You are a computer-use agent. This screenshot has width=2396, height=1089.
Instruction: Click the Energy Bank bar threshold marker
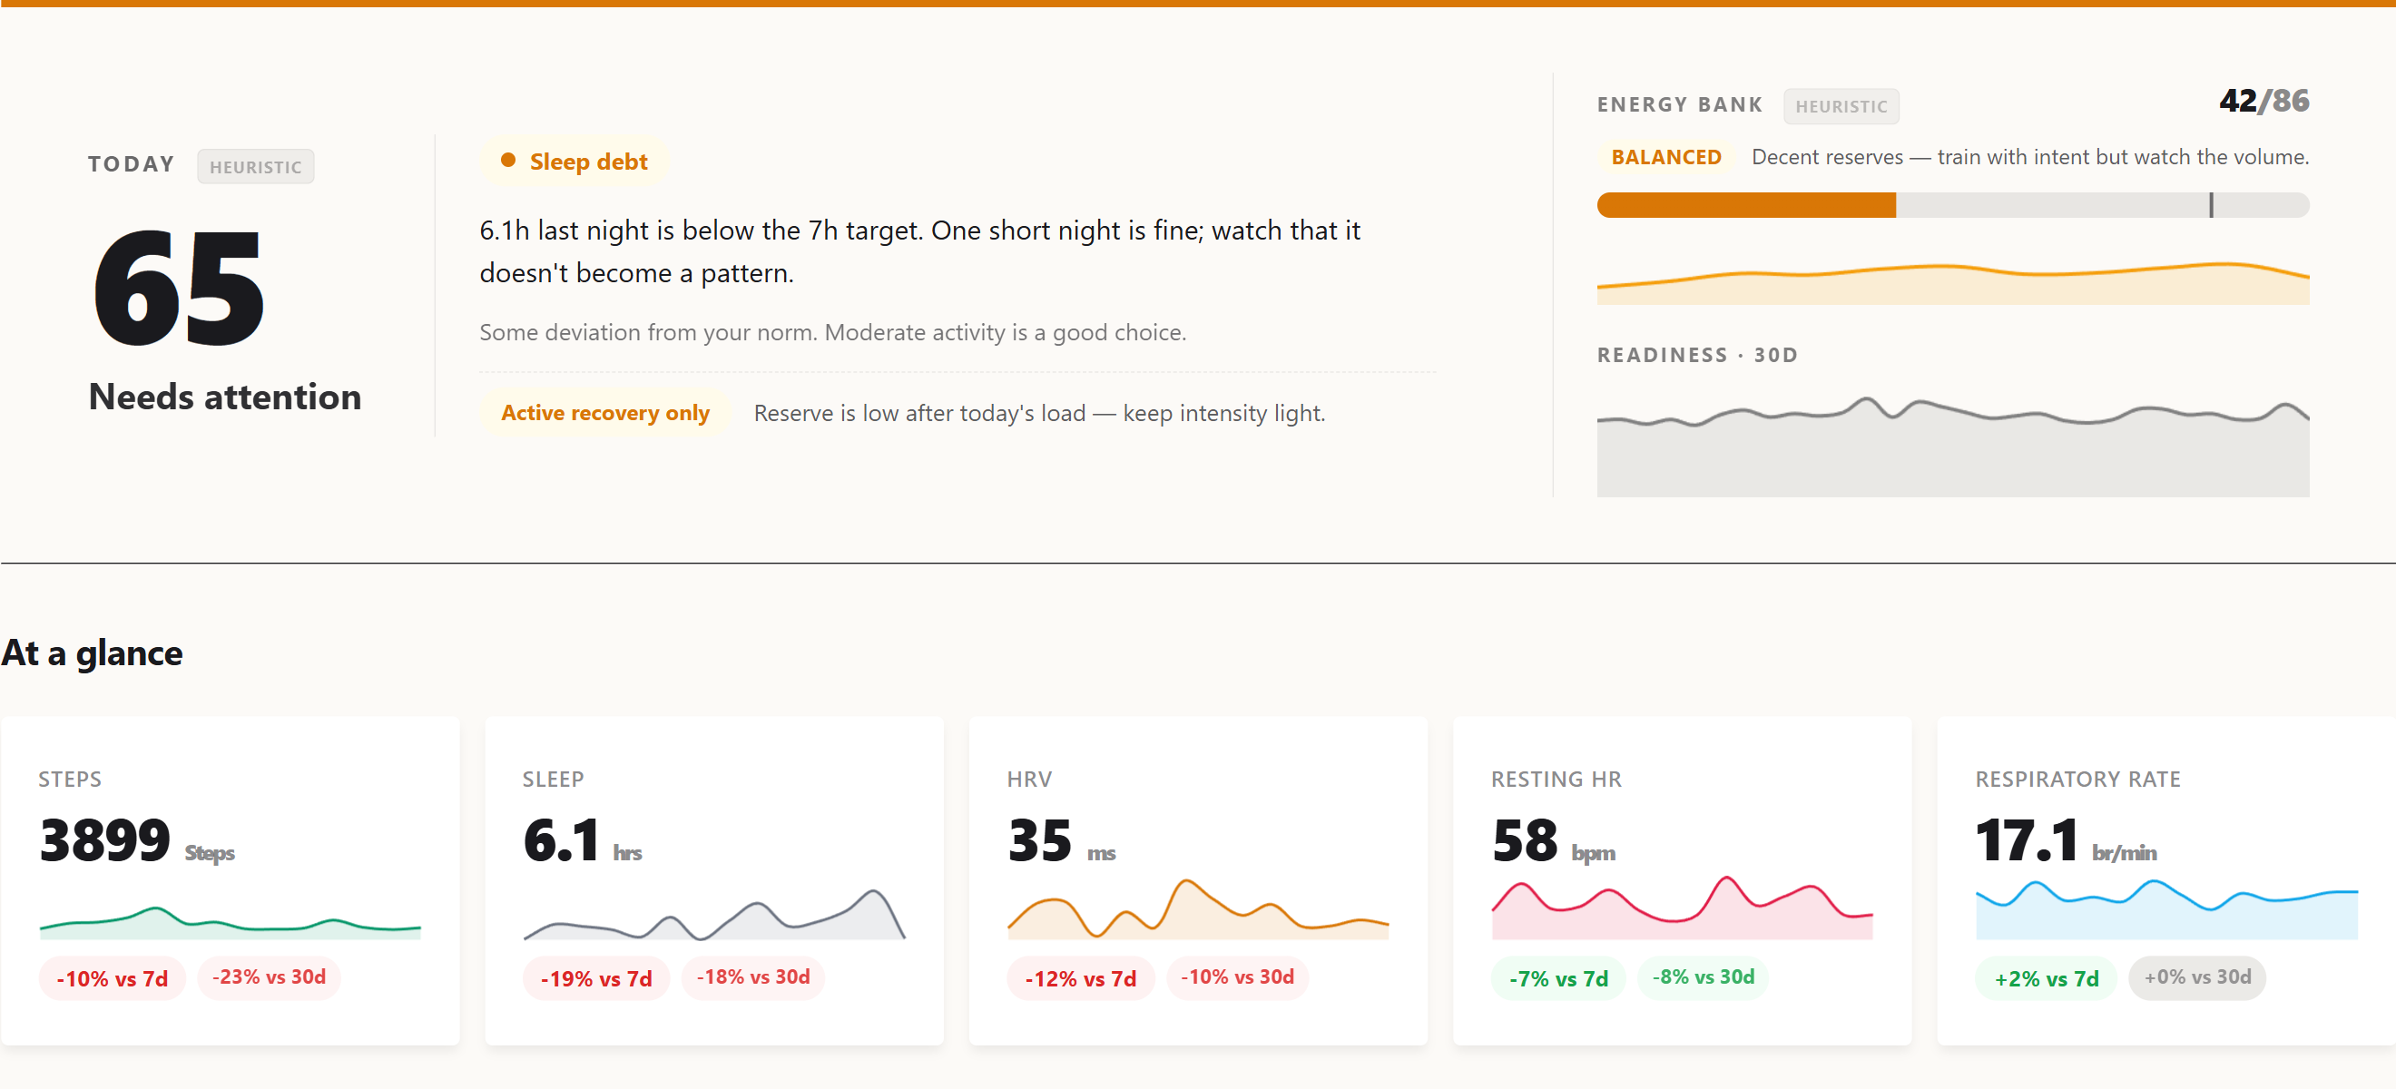click(2211, 204)
